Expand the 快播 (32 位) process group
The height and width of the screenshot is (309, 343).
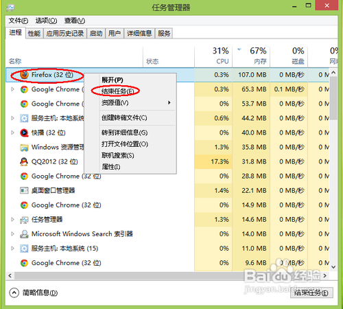click(12, 133)
